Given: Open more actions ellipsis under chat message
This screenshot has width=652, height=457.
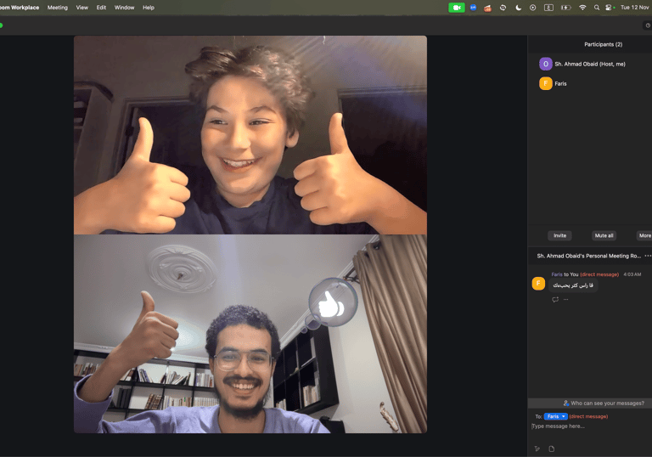Looking at the screenshot, I should tap(565, 299).
